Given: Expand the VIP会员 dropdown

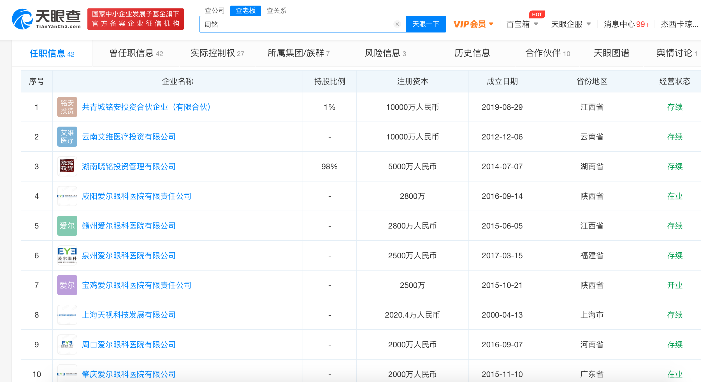Looking at the screenshot, I should (x=473, y=24).
